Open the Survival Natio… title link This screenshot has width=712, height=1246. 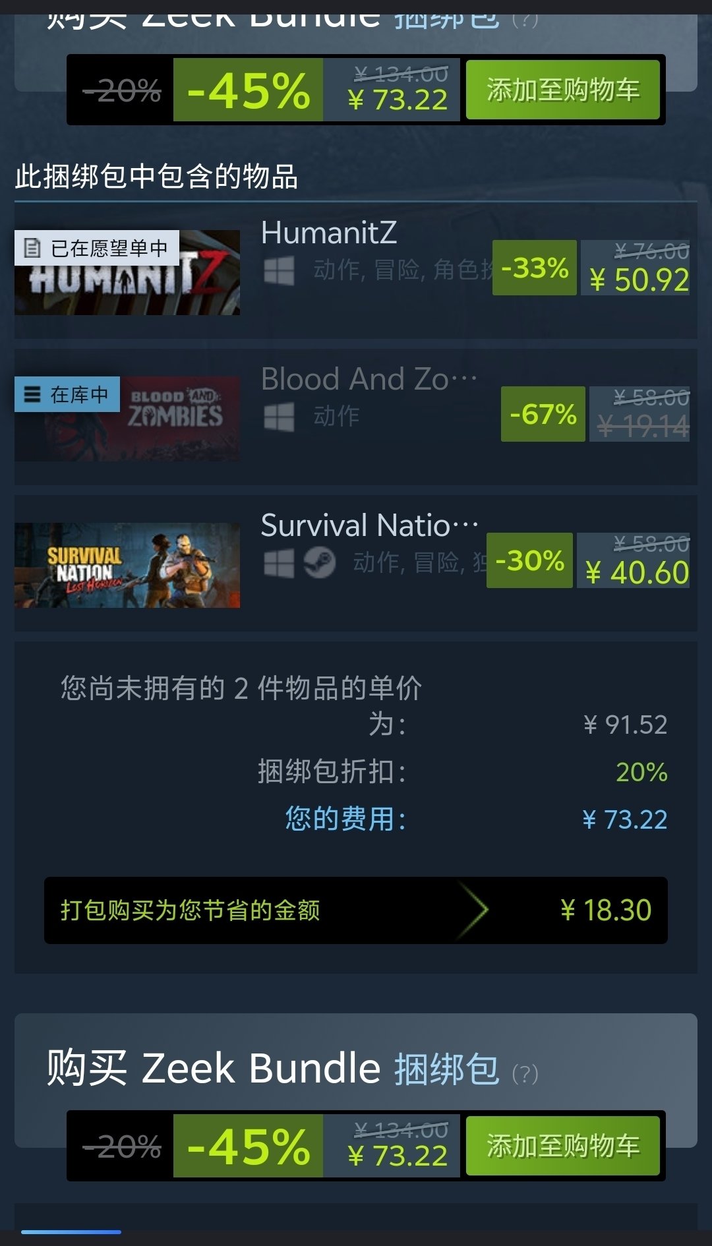(x=370, y=525)
